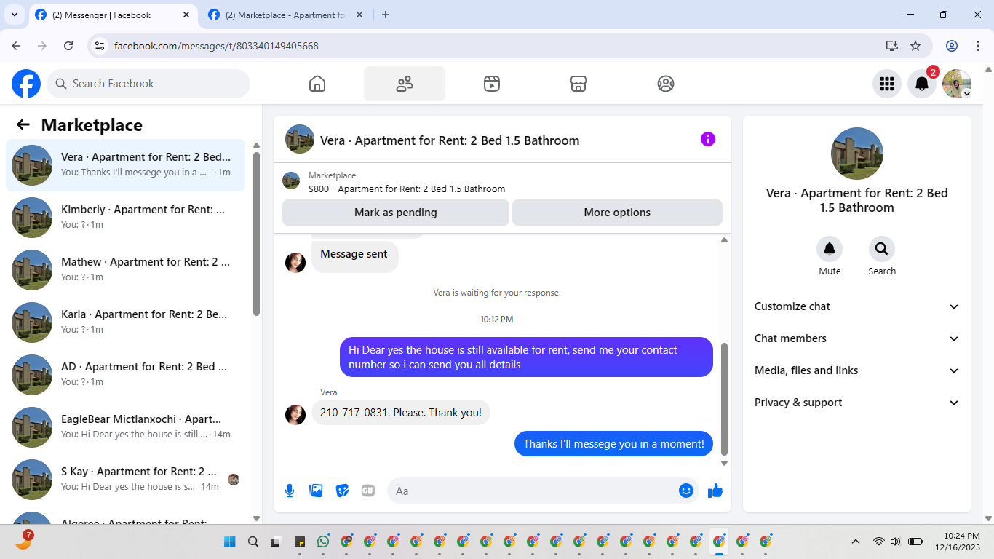Switch to Marketplace - Apartment browser tab

[x=286, y=15]
